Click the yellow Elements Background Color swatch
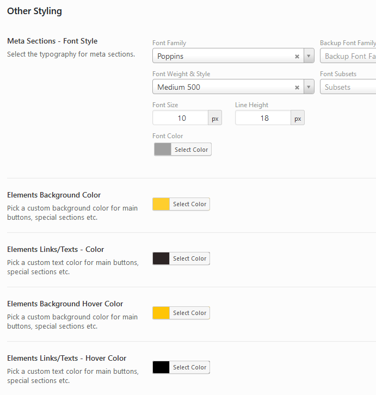The height and width of the screenshot is (395, 376). (x=161, y=204)
